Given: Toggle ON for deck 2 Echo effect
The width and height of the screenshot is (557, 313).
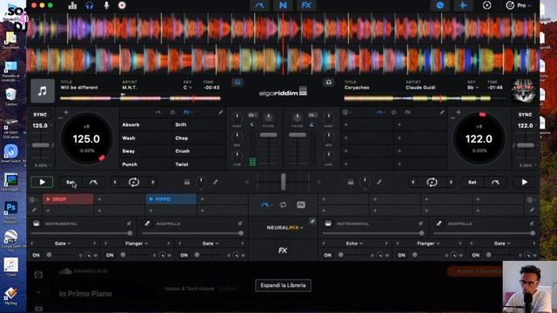Looking at the screenshot, I should (327, 255).
